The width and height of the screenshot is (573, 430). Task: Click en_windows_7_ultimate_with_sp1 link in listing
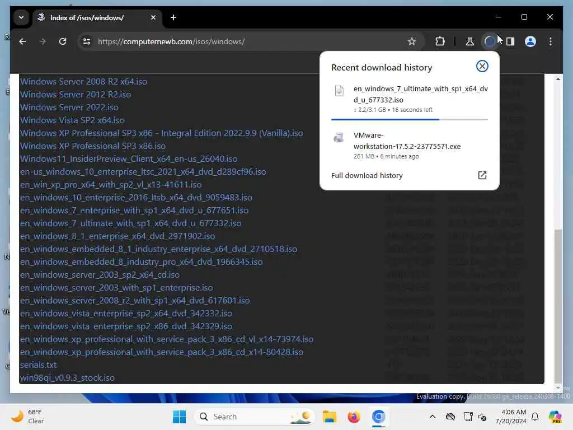[x=130, y=223]
